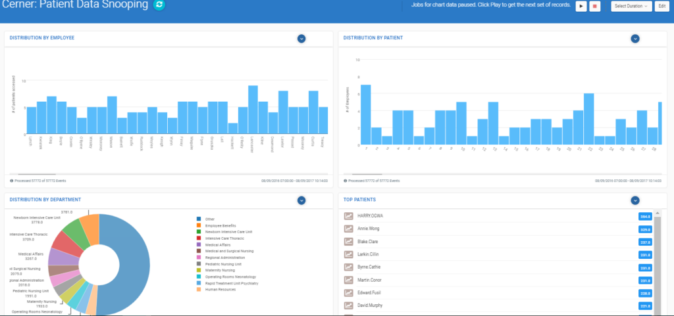
Task: Click the trend icon next to HARRY.OGWA
Action: pos(349,216)
